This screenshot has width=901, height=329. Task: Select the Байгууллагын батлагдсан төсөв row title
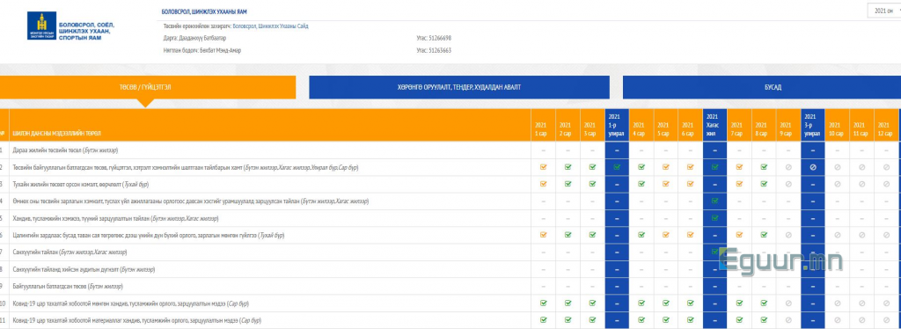click(68, 286)
